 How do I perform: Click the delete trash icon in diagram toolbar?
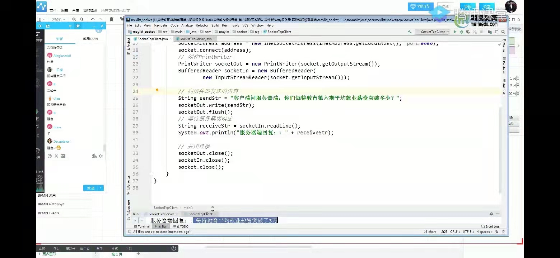(x=111, y=19)
